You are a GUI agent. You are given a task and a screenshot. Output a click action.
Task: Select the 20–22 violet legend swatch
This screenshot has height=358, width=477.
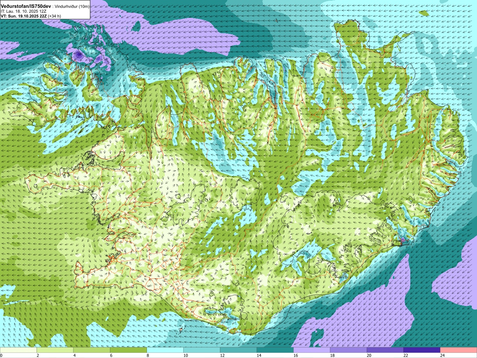tap(385, 350)
